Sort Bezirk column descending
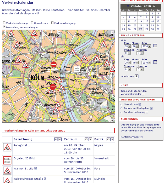This screenshot has width=164, height=183. click(x=112, y=139)
